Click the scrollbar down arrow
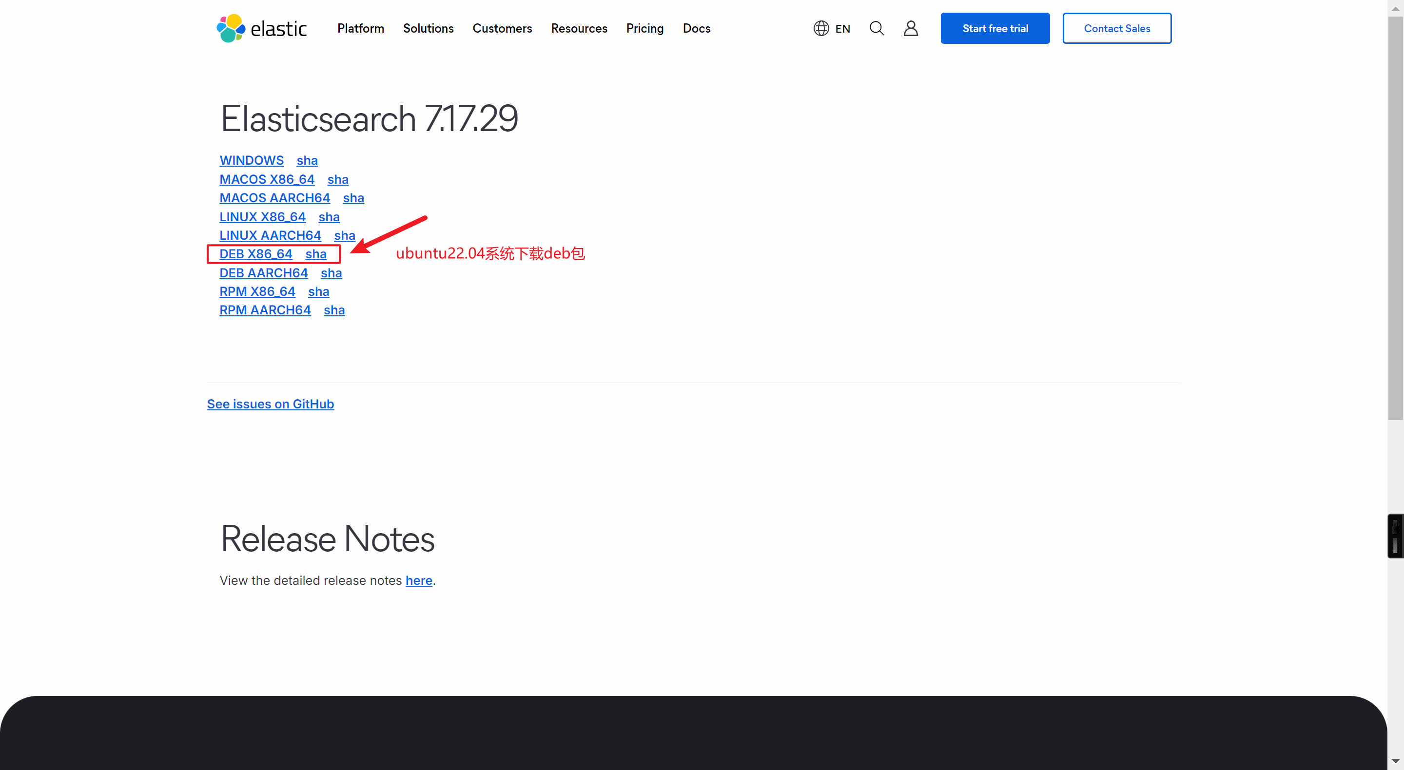This screenshot has width=1404, height=770. tap(1395, 761)
